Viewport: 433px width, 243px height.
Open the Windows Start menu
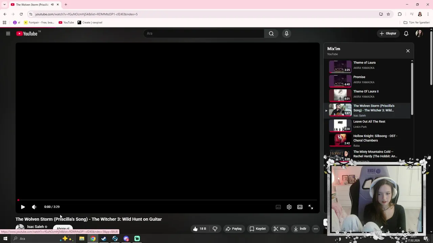coord(5,239)
